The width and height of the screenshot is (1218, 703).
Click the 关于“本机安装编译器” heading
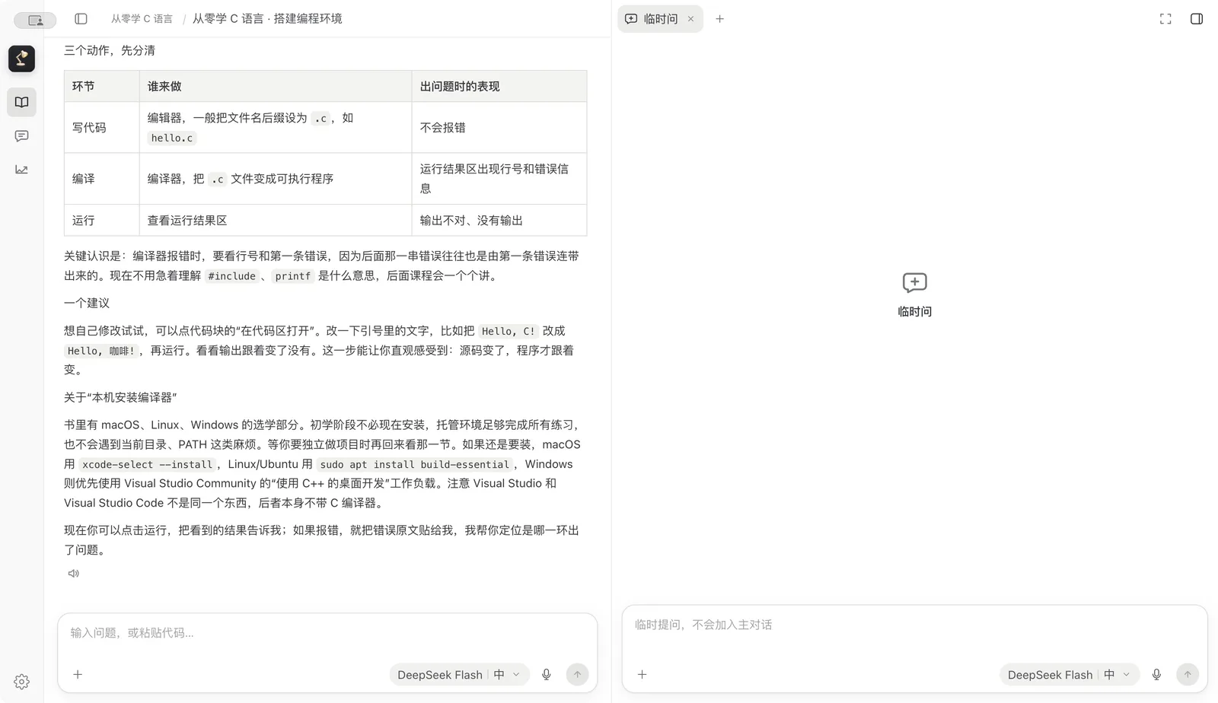point(120,397)
